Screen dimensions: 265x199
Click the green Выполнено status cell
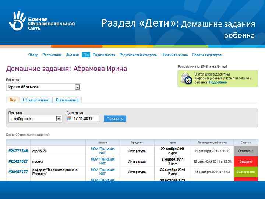246,172
